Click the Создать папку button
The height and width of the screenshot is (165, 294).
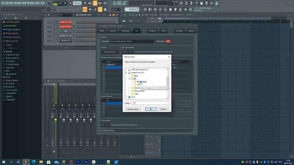(x=133, y=109)
